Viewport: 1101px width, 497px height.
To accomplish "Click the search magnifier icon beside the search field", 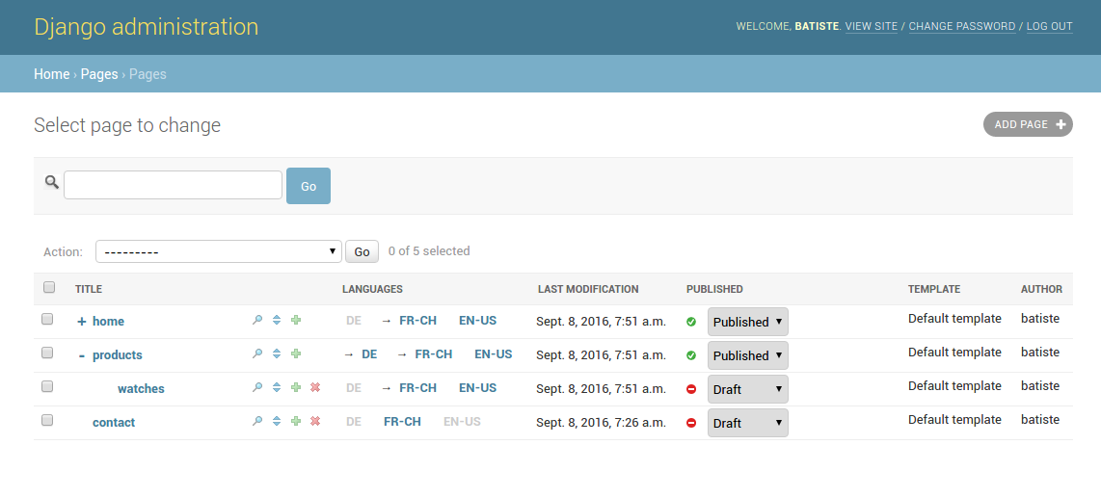I will pos(51,182).
